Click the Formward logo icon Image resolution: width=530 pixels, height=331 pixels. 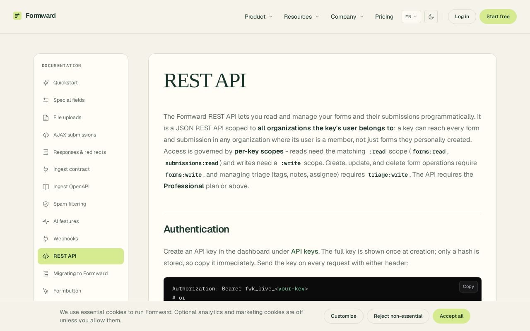pyautogui.click(x=17, y=16)
